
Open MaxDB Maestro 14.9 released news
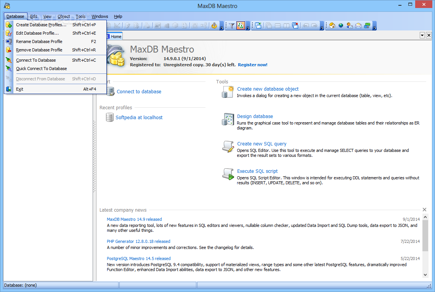point(134,219)
